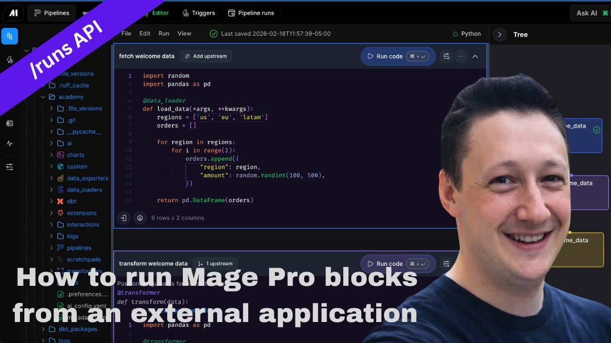Open the Pipelines breadcrumb
The image size is (611, 343).
pos(52,13)
